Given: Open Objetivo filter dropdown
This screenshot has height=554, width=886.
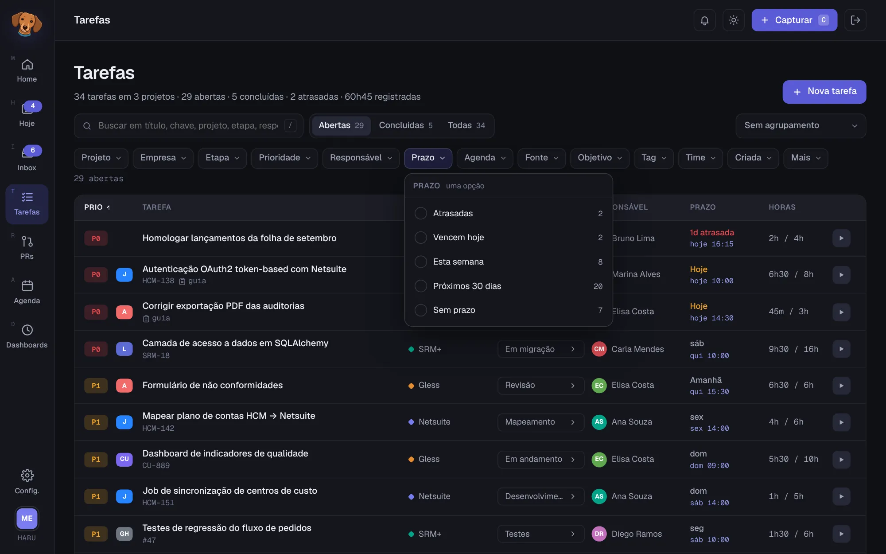Looking at the screenshot, I should coord(600,158).
